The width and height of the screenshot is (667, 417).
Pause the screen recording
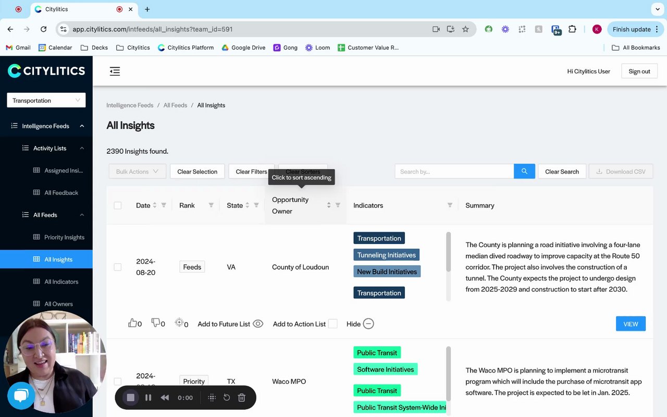pyautogui.click(x=148, y=398)
